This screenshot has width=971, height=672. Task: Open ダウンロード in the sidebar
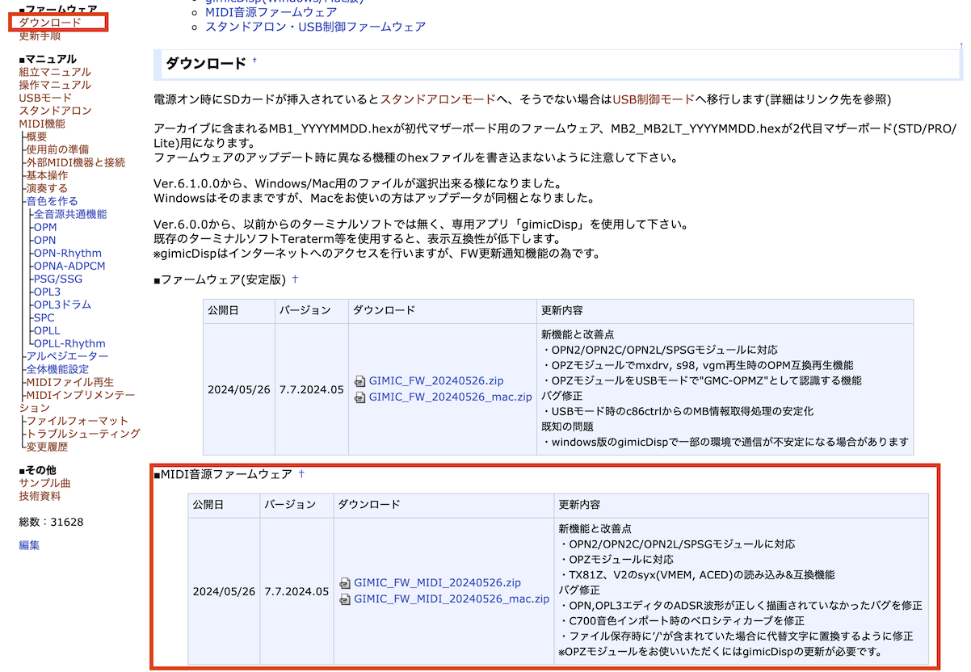tap(50, 23)
